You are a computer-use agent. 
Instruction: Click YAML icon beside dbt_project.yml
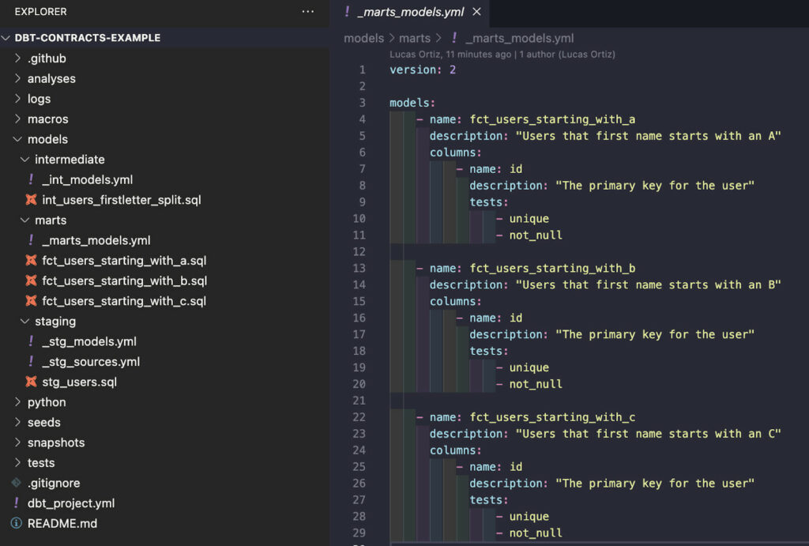coord(17,503)
